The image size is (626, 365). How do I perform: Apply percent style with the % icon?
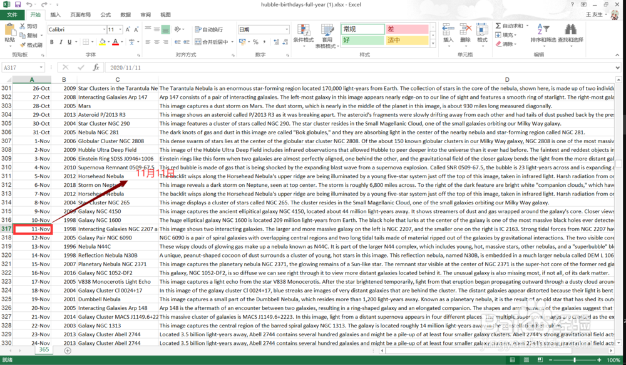(x=255, y=42)
